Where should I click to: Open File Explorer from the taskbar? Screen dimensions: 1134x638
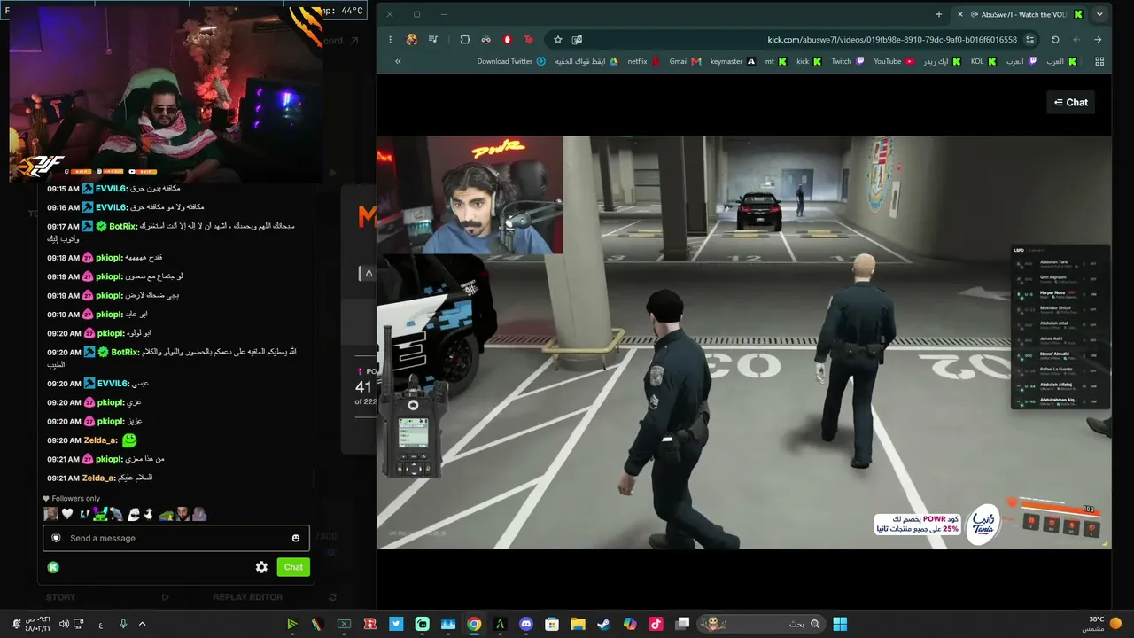578,624
